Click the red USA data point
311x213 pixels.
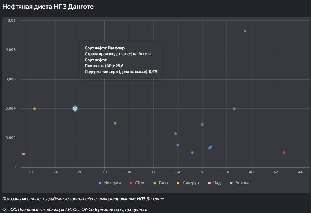pyautogui.click(x=284, y=153)
